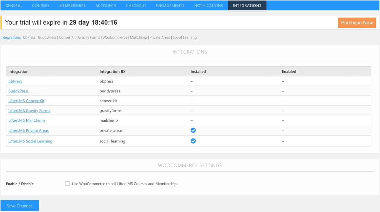
Task: Select the Checkout tab
Action: [x=136, y=5]
